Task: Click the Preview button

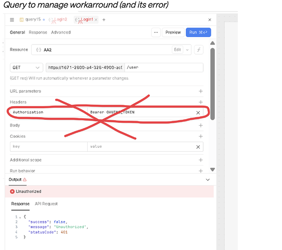Action: [x=173, y=33]
